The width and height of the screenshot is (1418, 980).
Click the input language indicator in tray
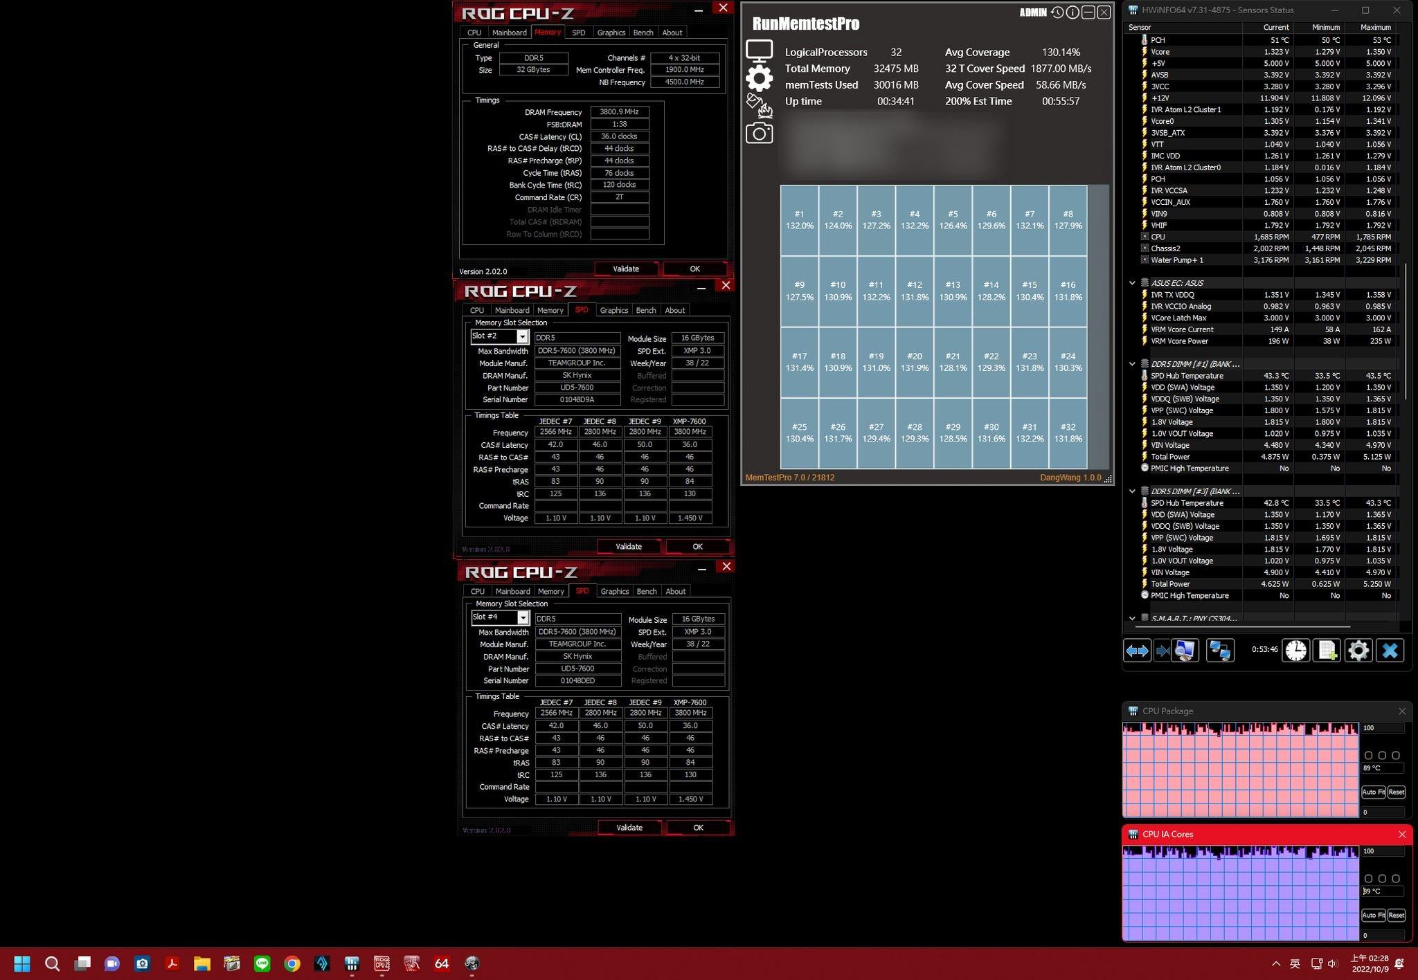(x=1295, y=963)
